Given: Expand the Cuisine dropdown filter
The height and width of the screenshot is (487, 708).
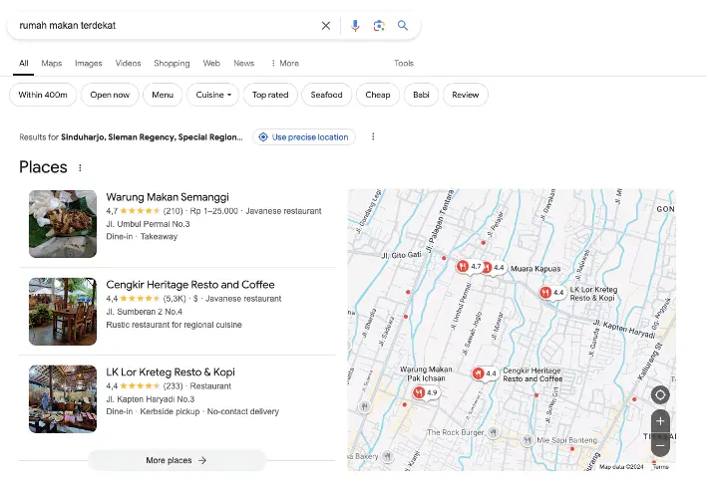Looking at the screenshot, I should pyautogui.click(x=213, y=95).
